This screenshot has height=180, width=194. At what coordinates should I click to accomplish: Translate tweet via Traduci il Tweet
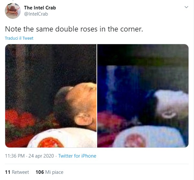(19, 38)
